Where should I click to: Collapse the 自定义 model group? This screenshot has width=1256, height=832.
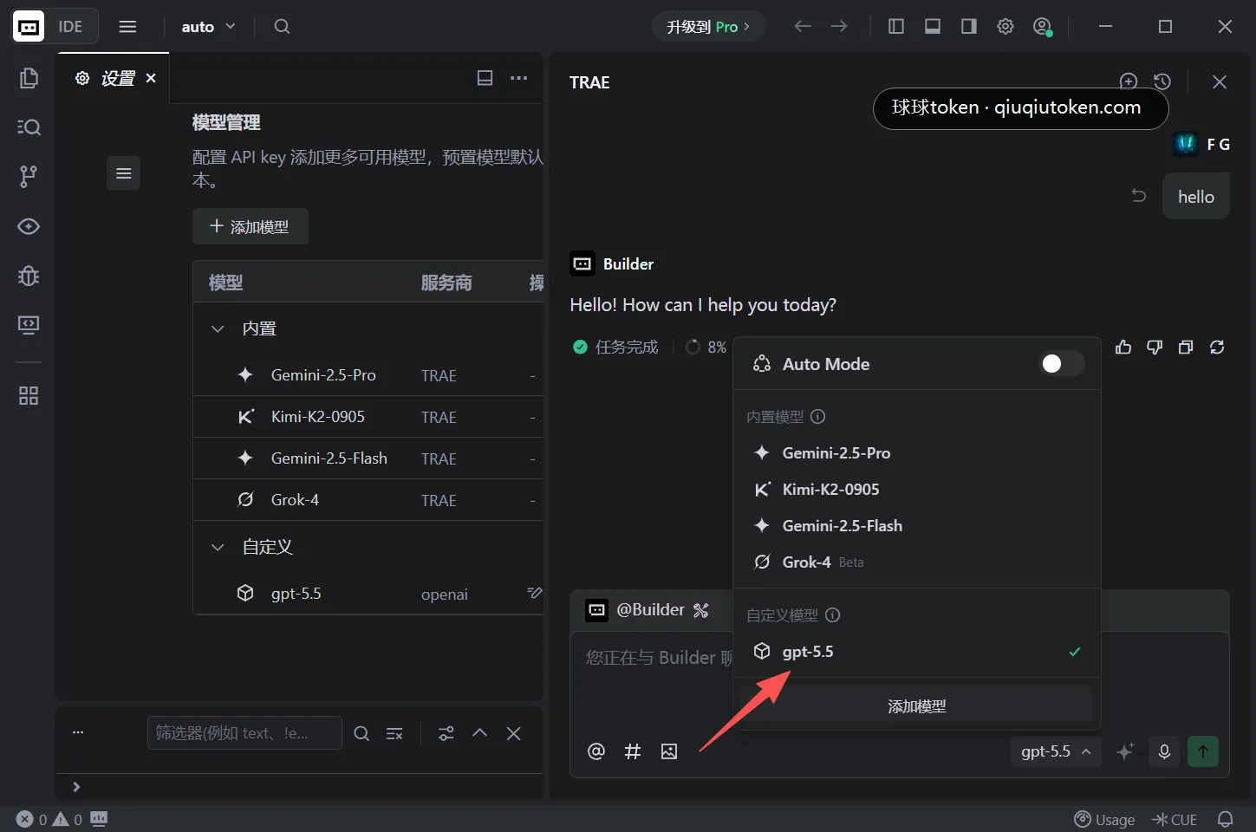tap(218, 547)
